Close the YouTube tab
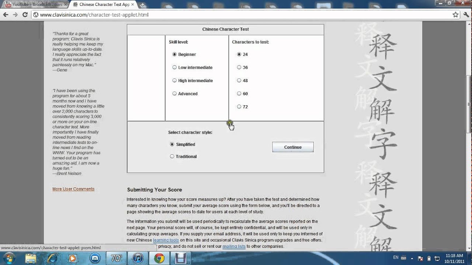 [65, 5]
